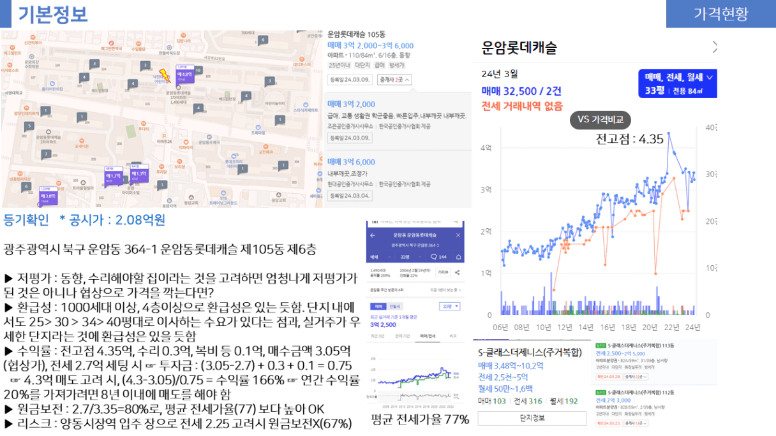This screenshot has width=776, height=436.
Task: Click the 가격현황 header button
Action: click(x=721, y=14)
